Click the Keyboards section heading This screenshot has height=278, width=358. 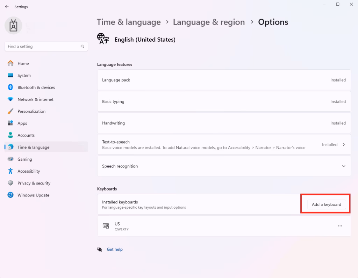tap(107, 189)
